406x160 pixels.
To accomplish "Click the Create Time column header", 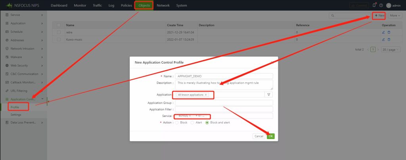I will click(175, 25).
